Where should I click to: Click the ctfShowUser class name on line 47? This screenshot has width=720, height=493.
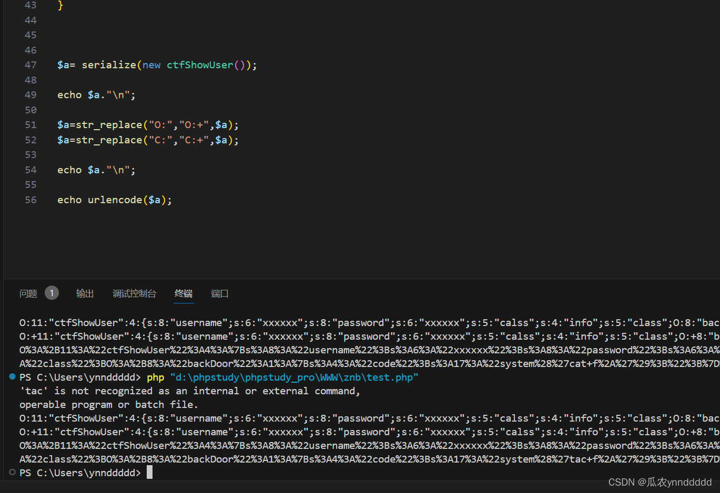tap(200, 65)
